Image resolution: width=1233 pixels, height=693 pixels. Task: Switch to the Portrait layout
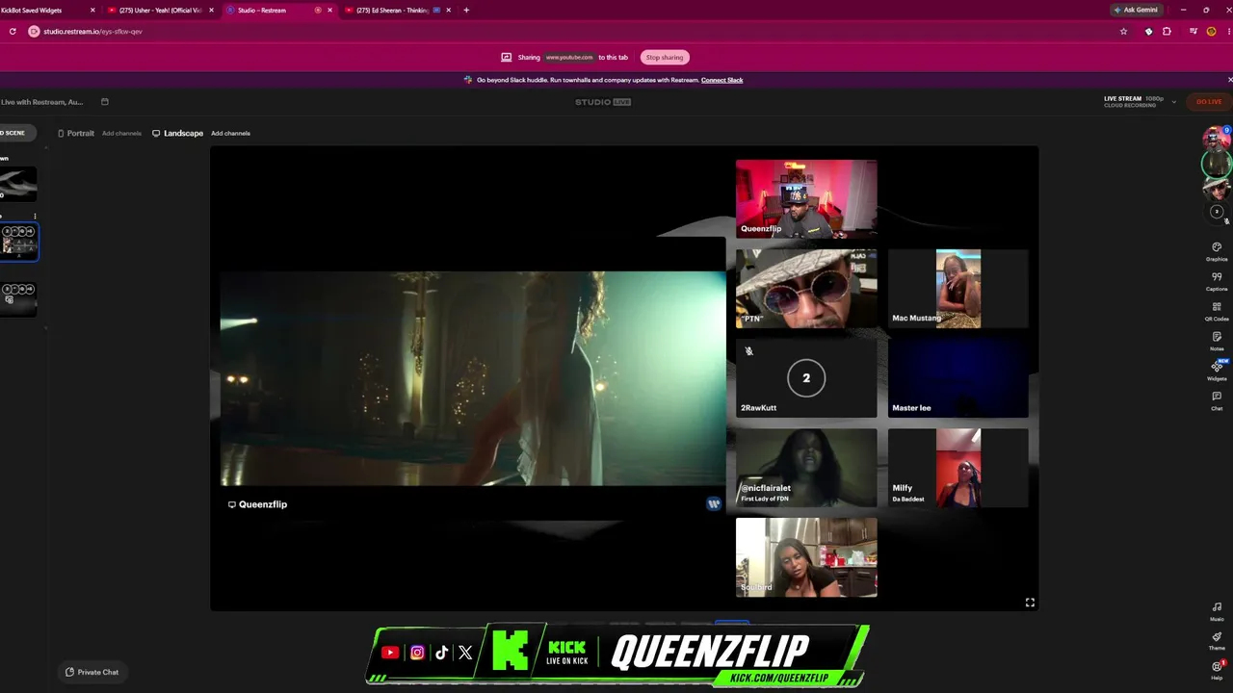pyautogui.click(x=75, y=133)
